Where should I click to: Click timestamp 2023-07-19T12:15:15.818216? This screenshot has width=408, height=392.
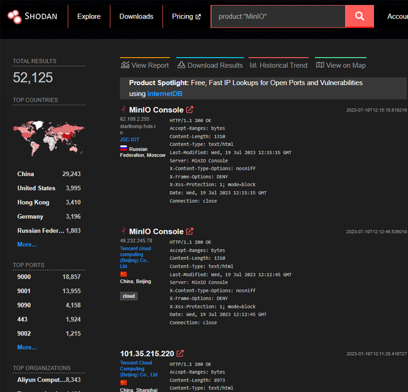point(376,110)
